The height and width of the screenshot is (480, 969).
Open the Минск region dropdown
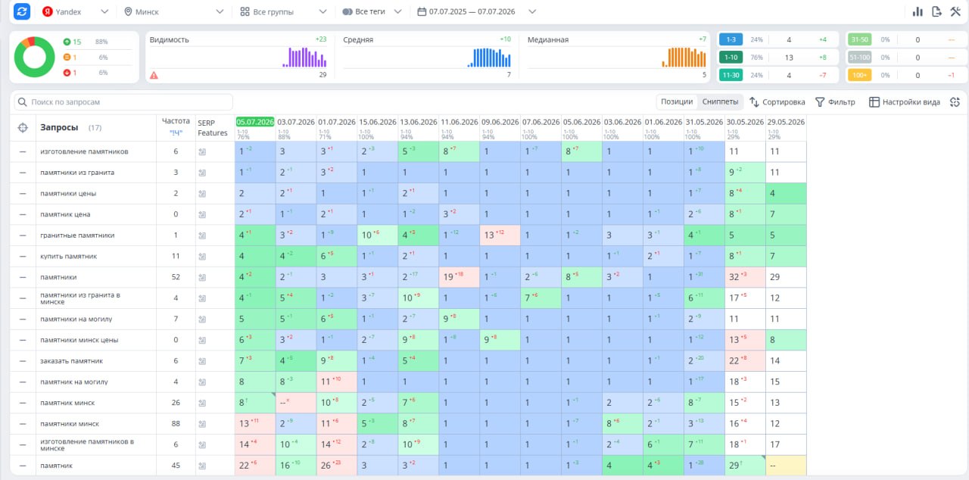click(174, 12)
